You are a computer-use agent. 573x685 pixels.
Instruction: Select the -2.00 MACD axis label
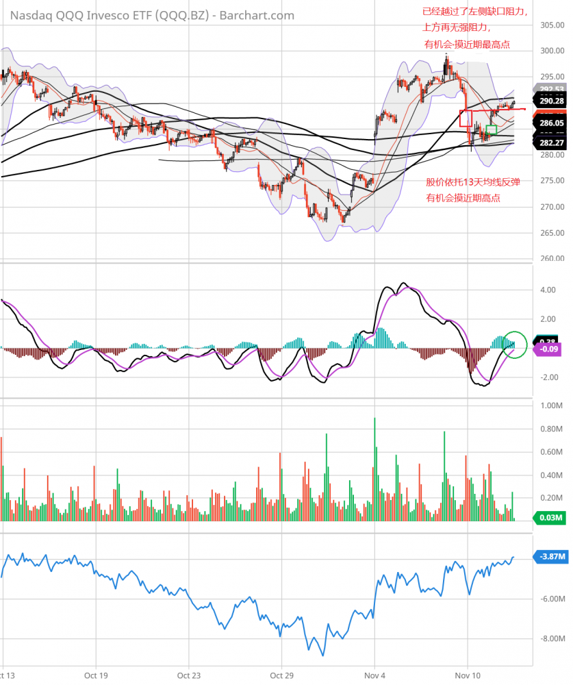[550, 377]
